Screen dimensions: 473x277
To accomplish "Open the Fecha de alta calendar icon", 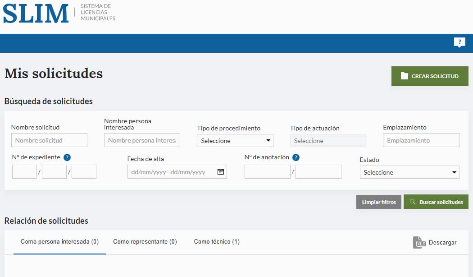I will 221,172.
